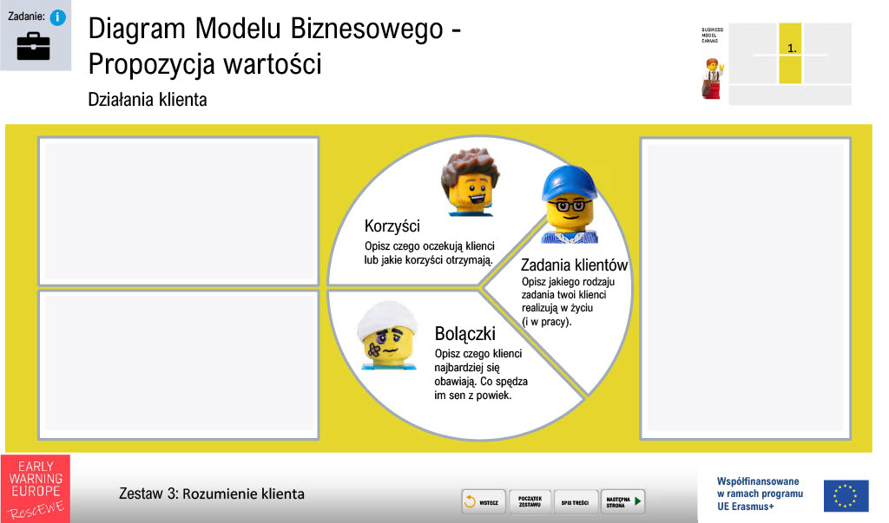Screen dimensions: 889x523
Task: Click the bandaged LEGO head in Bolączki
Action: pos(388,336)
